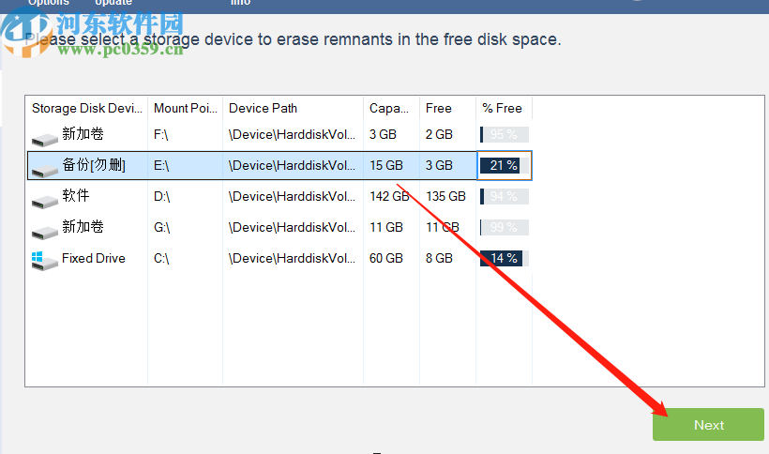Click the 95 % free bar
Viewport: 769px width, 454px height.
[x=505, y=134]
